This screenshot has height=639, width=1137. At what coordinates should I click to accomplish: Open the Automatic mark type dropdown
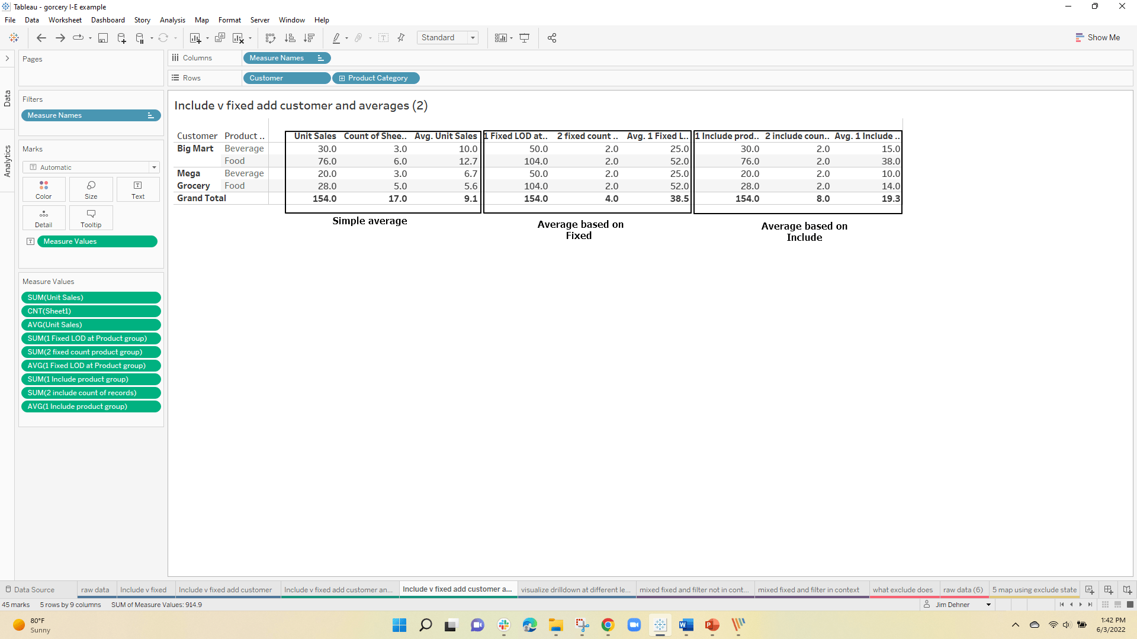click(x=91, y=167)
